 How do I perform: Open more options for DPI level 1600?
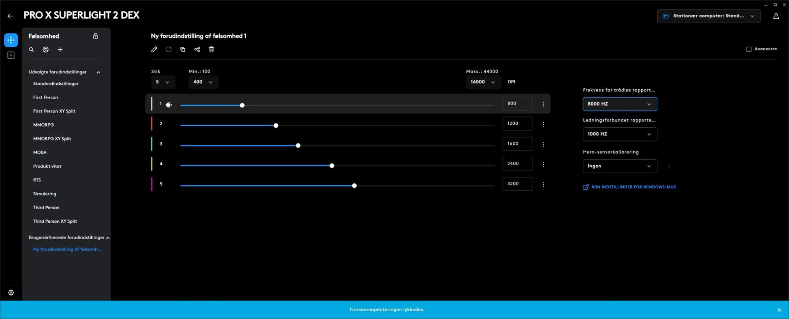tap(543, 144)
